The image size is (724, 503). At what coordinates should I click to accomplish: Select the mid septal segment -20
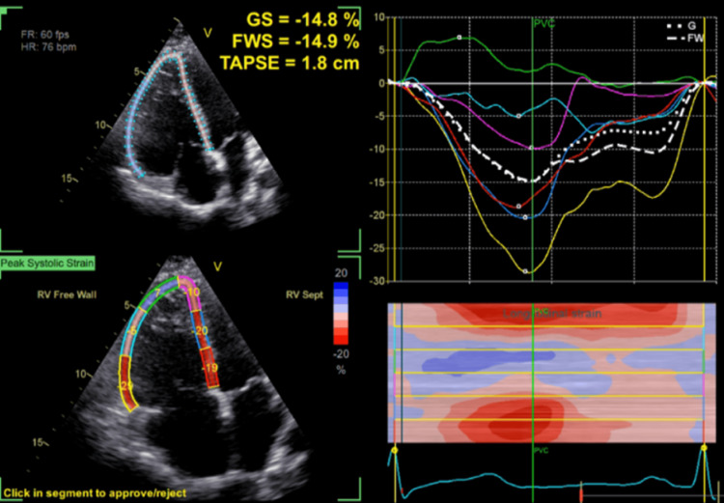[x=202, y=330]
